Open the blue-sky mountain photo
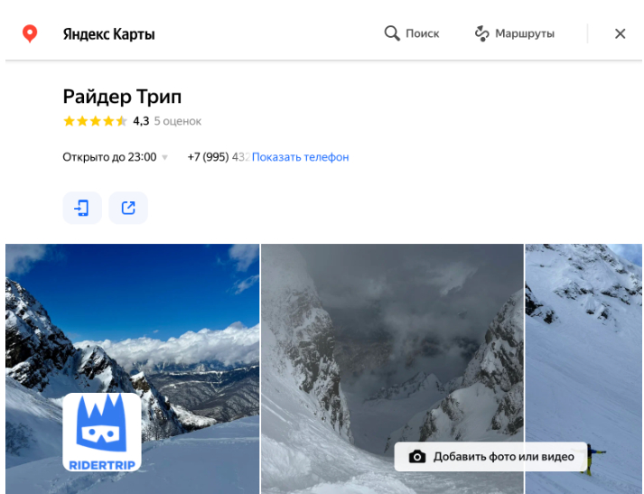Screen dimensions: 644x494 point(132,368)
